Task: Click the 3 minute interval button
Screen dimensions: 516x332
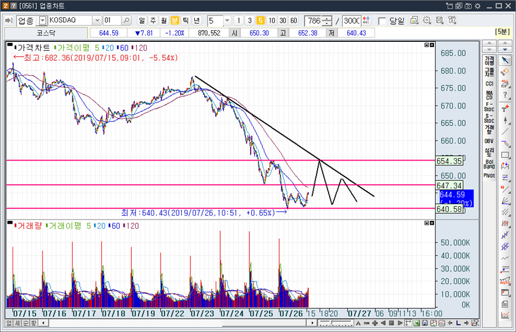Action: pos(250,21)
